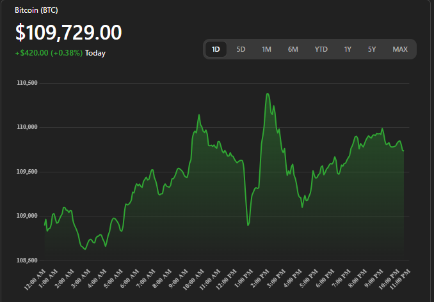This screenshot has height=302, width=434.
Task: Select the 1D time range tab
Action: (x=216, y=49)
